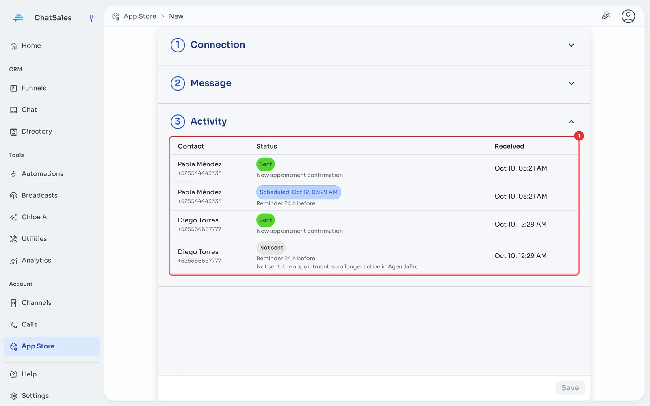Click phone number +525544443333 in first row
Screen dimensions: 650x406
[x=199, y=173]
